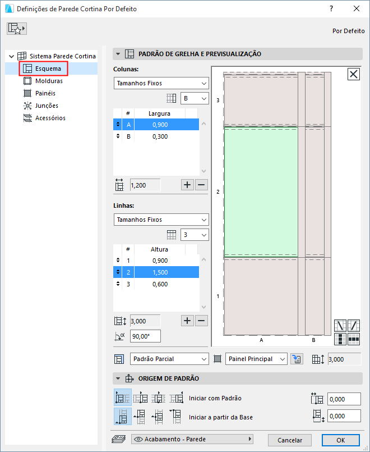This screenshot has width=370, height=452.
Task: Clear the preview with the X icon
Action: click(354, 74)
